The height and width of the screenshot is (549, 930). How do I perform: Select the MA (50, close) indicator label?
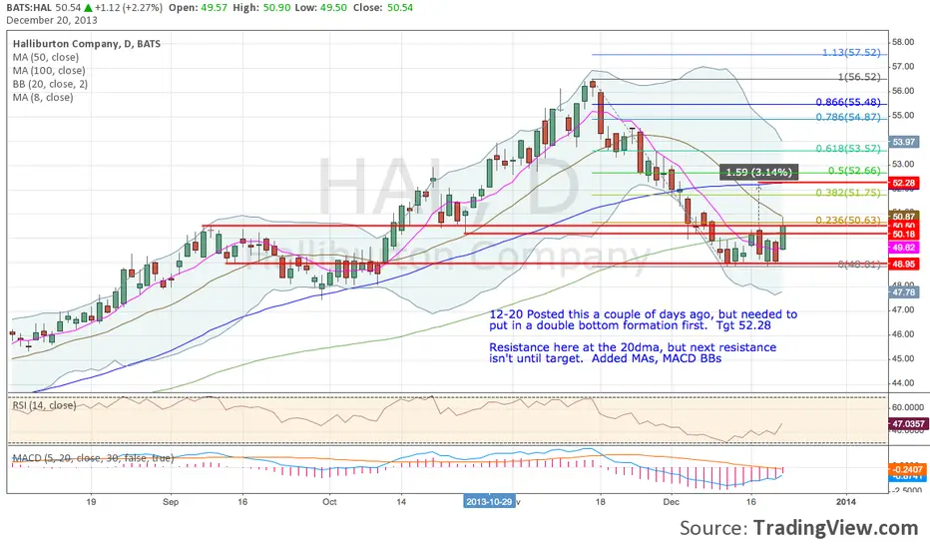(x=46, y=58)
